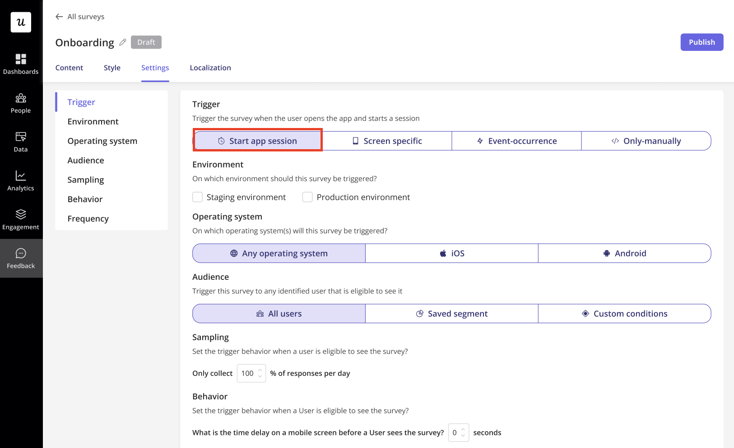This screenshot has width=734, height=448.
Task: Enable Production environment checkbox
Action: (x=307, y=197)
